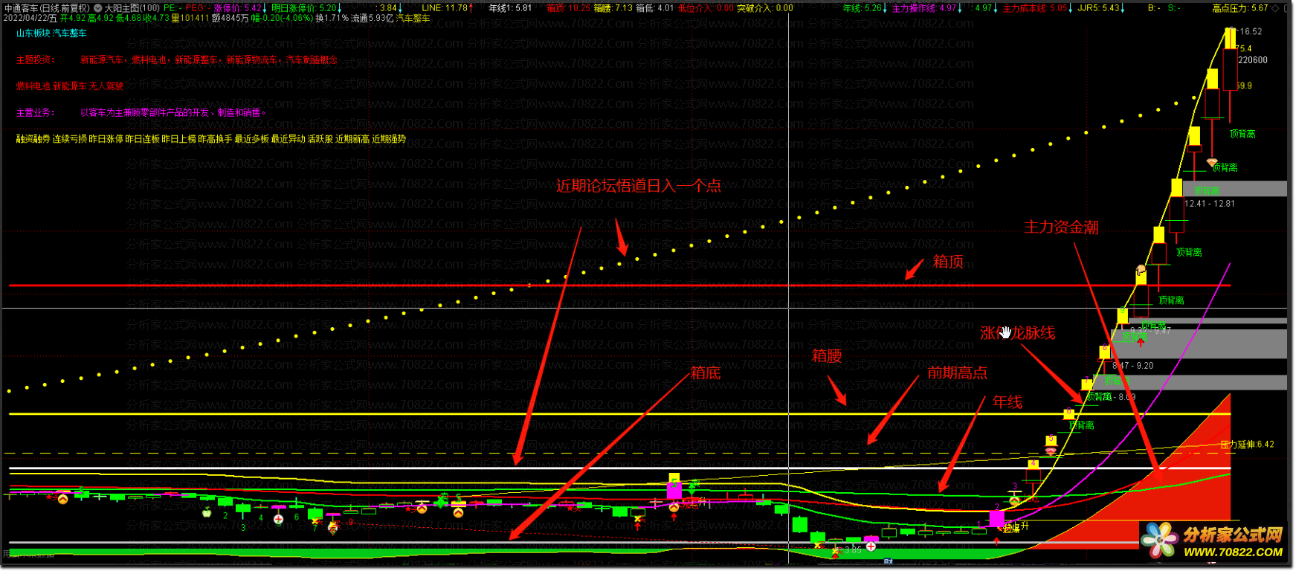Select the red horizontal 箱顶 level line

coord(619,285)
